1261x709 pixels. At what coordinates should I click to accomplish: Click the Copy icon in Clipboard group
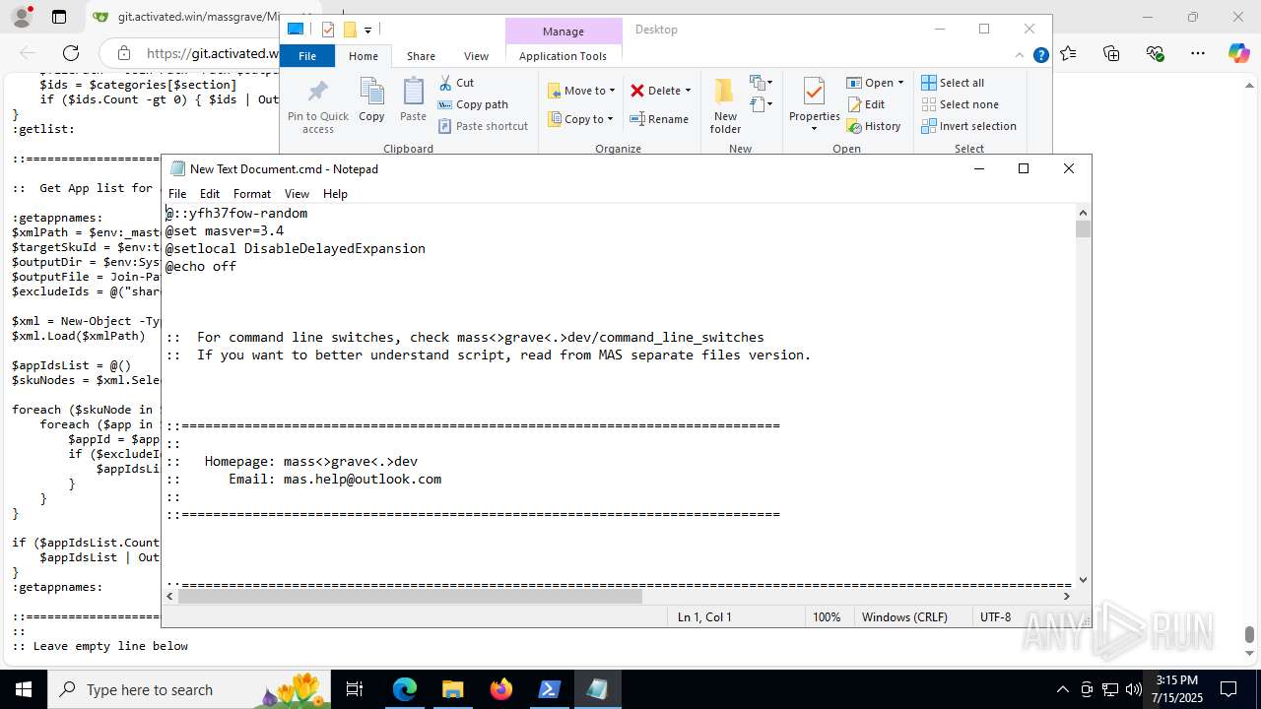pos(371,100)
